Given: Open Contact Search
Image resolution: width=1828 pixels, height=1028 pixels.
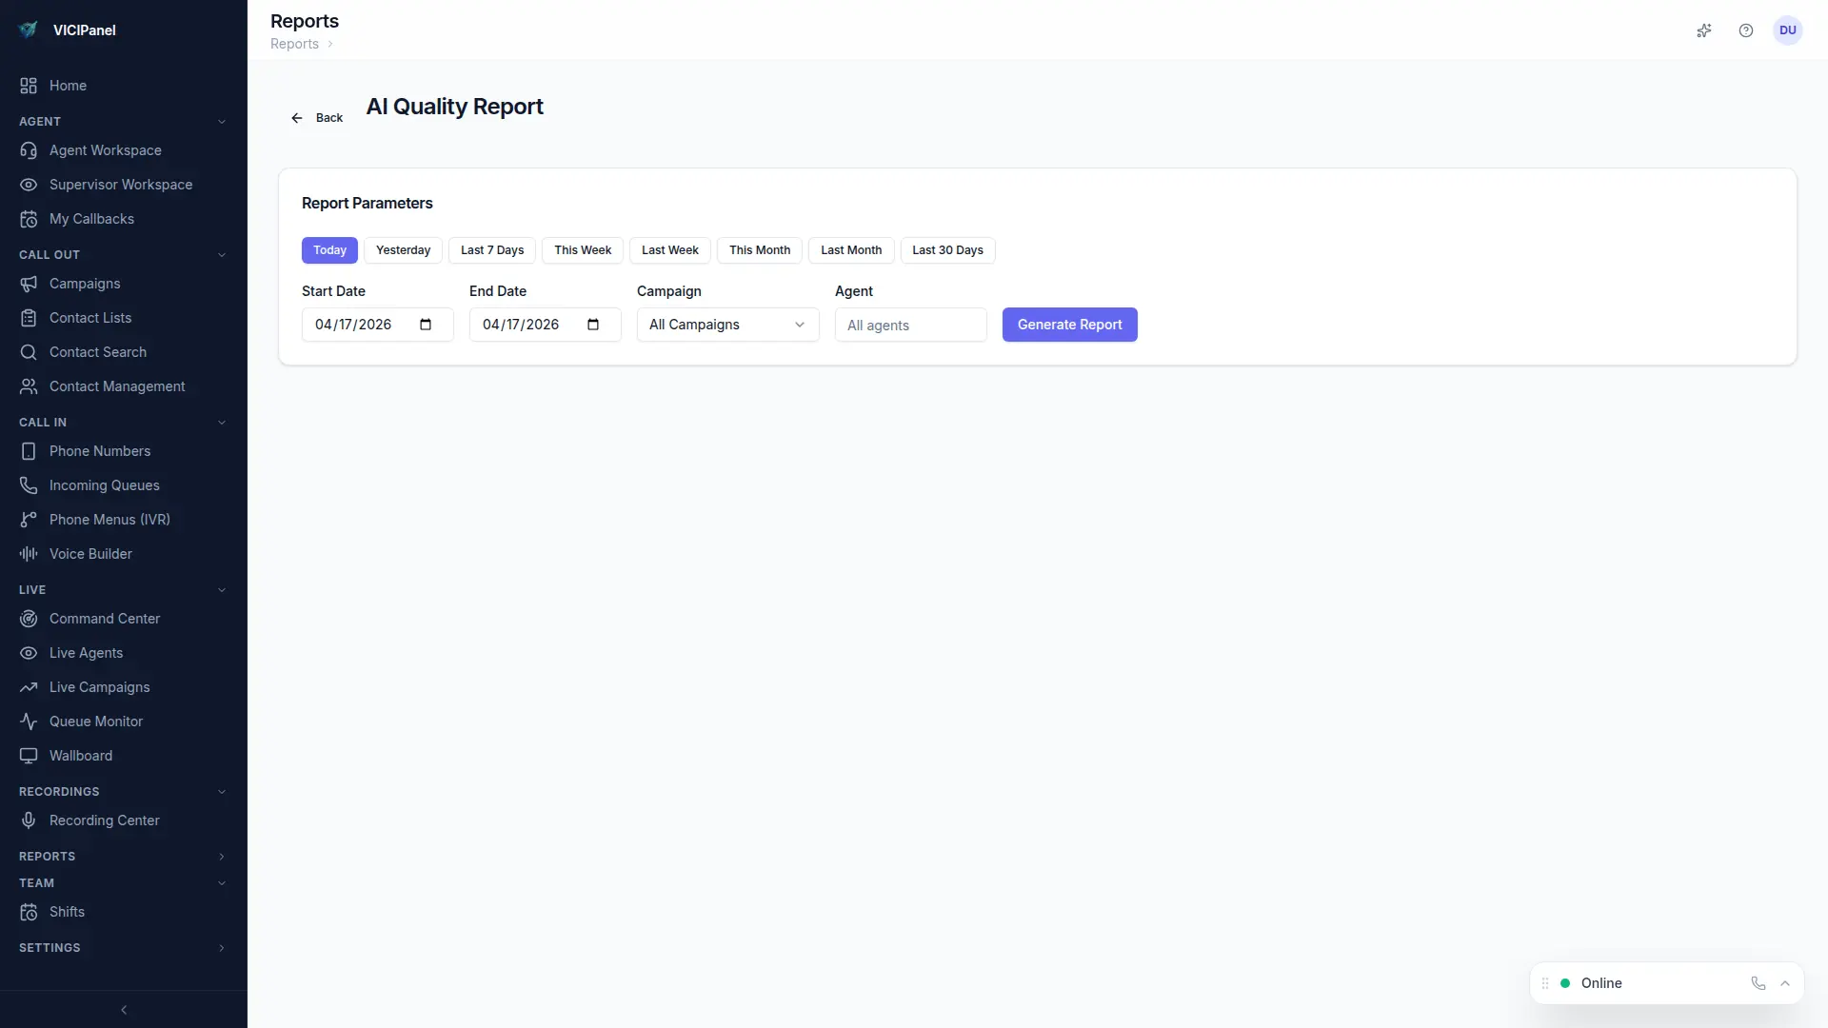Looking at the screenshot, I should [97, 351].
